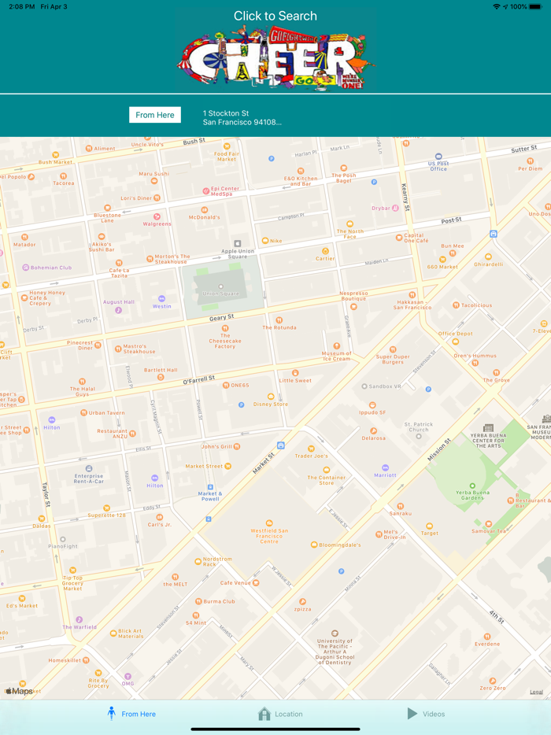Select the Disney Store pin
This screenshot has height=735, width=551.
(x=271, y=397)
